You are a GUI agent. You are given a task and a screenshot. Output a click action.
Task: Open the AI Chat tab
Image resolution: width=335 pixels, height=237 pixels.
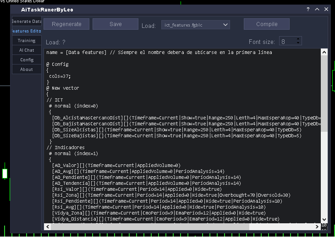pyautogui.click(x=26, y=50)
